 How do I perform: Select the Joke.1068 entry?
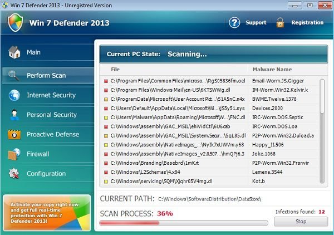coord(264,154)
